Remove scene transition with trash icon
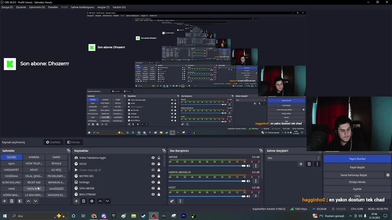Image resolution: width=392 pixels, height=220 pixels. pos(309,164)
